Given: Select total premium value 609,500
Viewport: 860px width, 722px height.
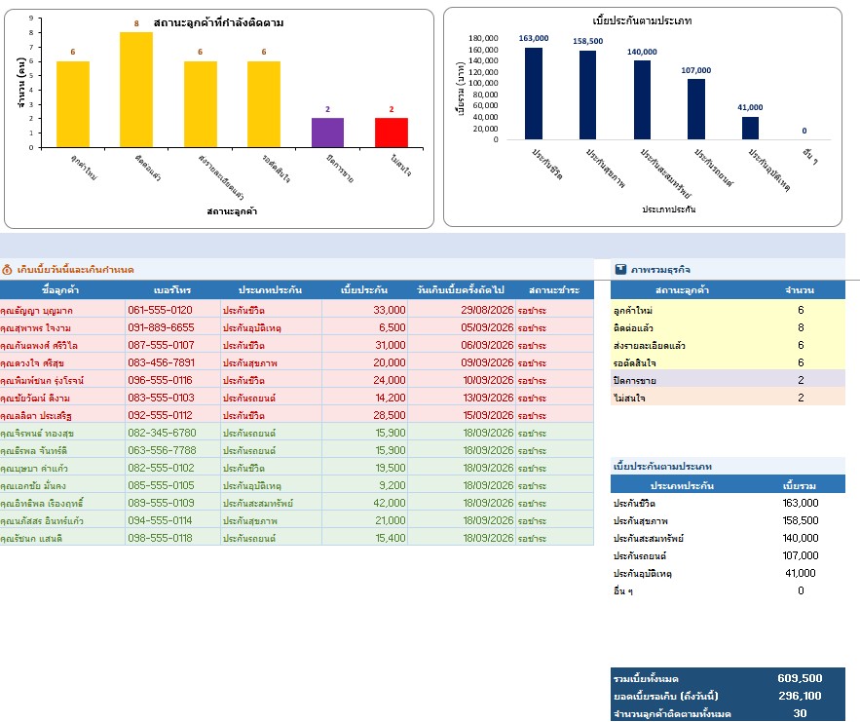Looking at the screenshot, I should coord(800,678).
